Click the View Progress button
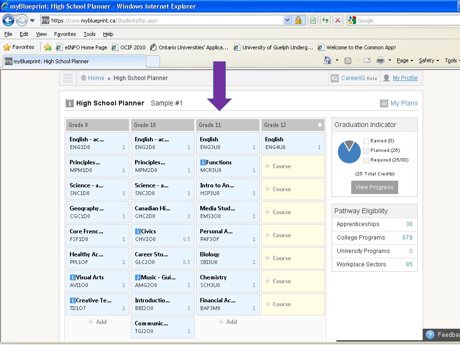This screenshot has height=345, width=460. point(374,187)
